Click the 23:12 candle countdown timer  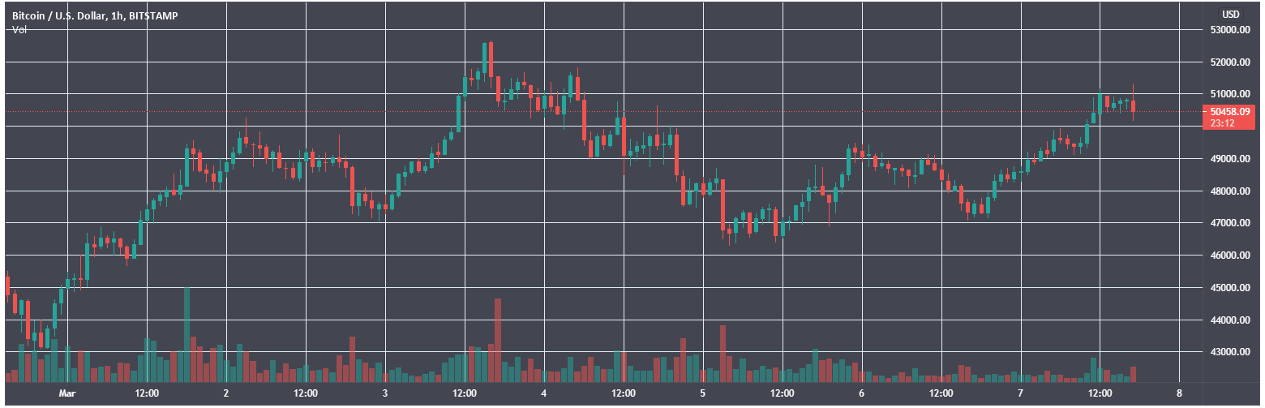(1221, 123)
